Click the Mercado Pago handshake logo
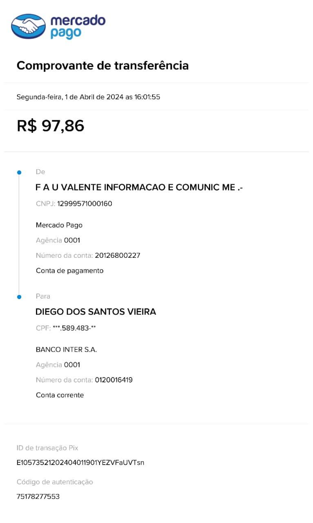This screenshot has height=523, width=313. pyautogui.click(x=28, y=27)
